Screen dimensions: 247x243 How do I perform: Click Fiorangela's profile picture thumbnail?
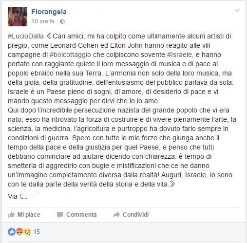(x=18, y=17)
